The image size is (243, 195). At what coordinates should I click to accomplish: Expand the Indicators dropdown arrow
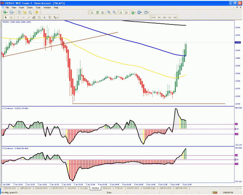(x=135, y=12)
